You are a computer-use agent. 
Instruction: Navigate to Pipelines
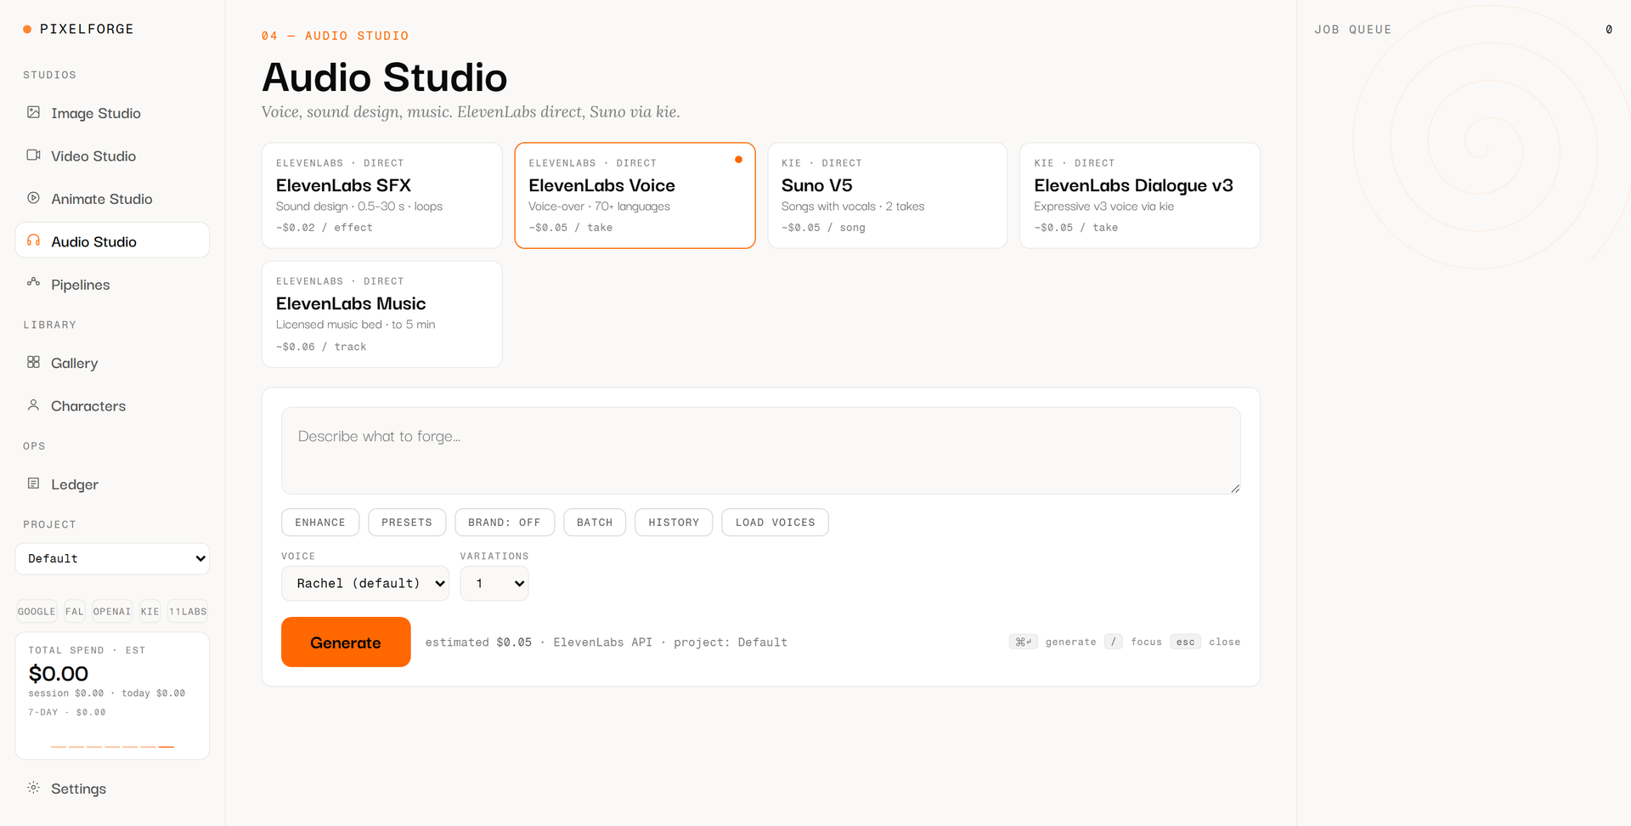[112, 285]
